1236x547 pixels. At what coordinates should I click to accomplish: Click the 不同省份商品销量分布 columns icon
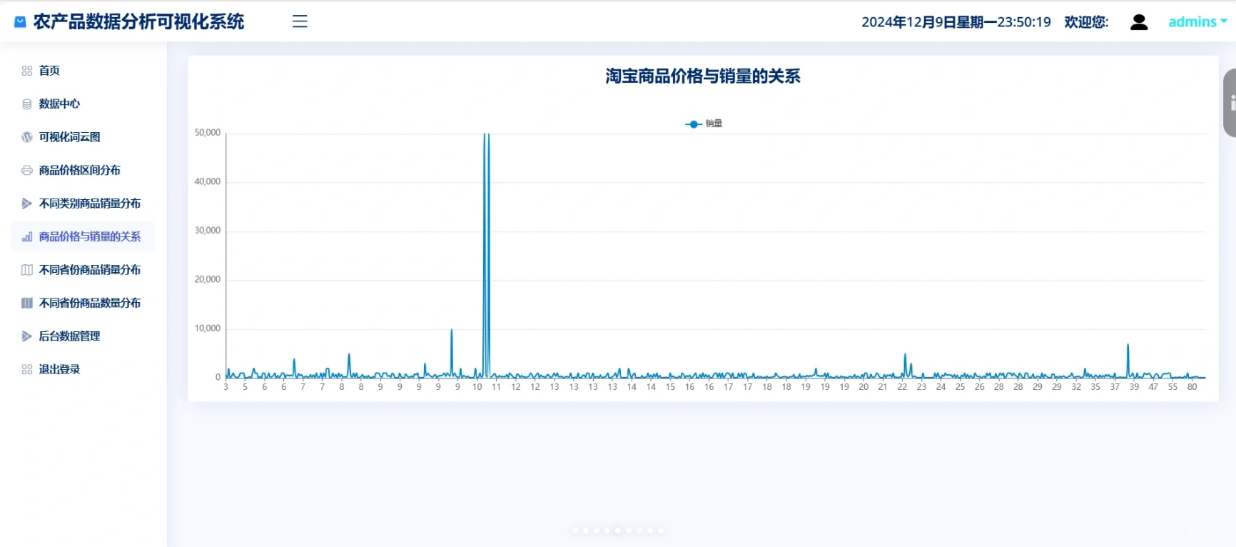coord(27,270)
